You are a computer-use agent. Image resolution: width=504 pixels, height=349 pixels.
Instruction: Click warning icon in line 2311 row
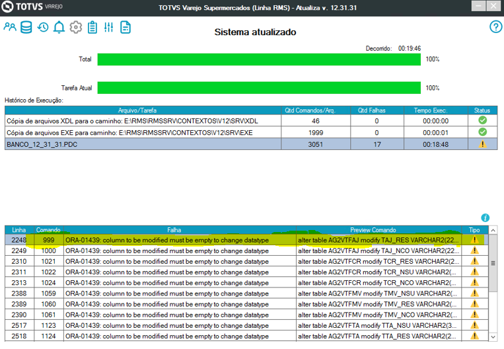[474, 272]
